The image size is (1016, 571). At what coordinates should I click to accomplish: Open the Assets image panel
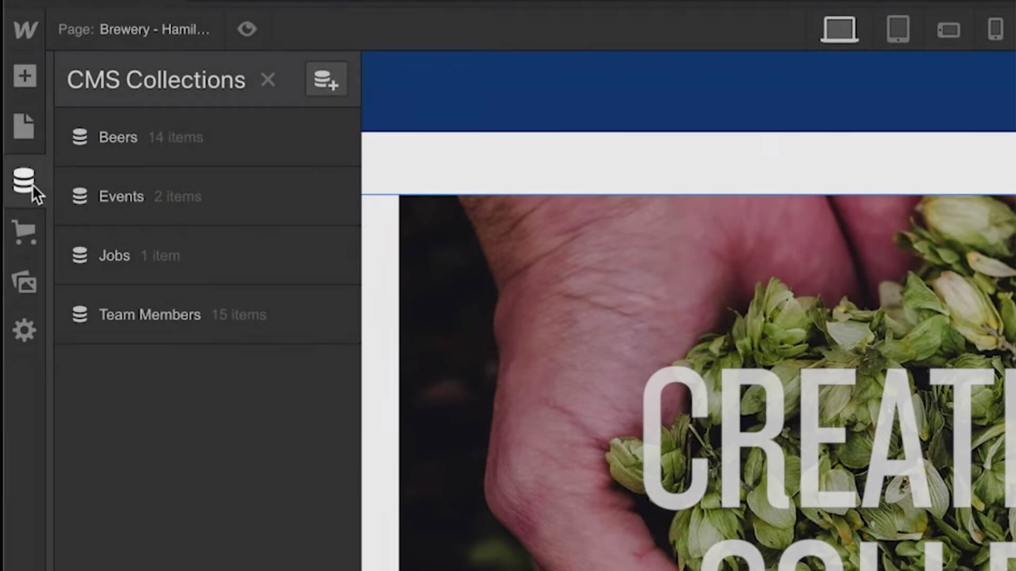24,282
